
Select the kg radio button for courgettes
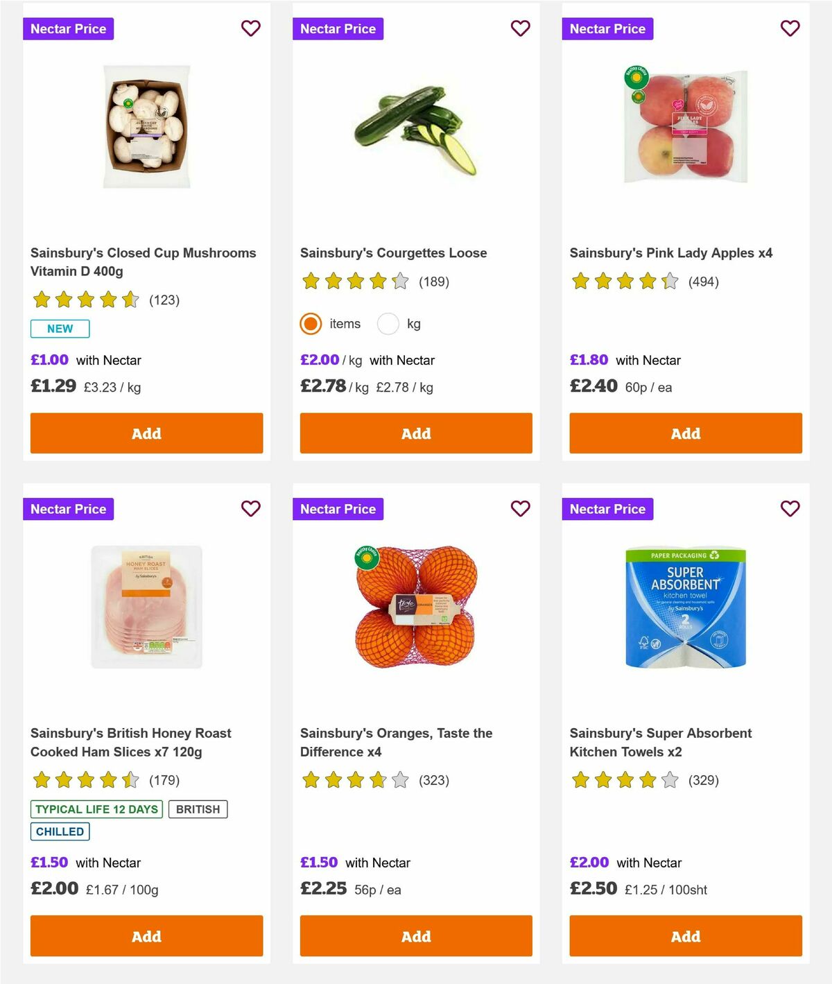click(388, 323)
